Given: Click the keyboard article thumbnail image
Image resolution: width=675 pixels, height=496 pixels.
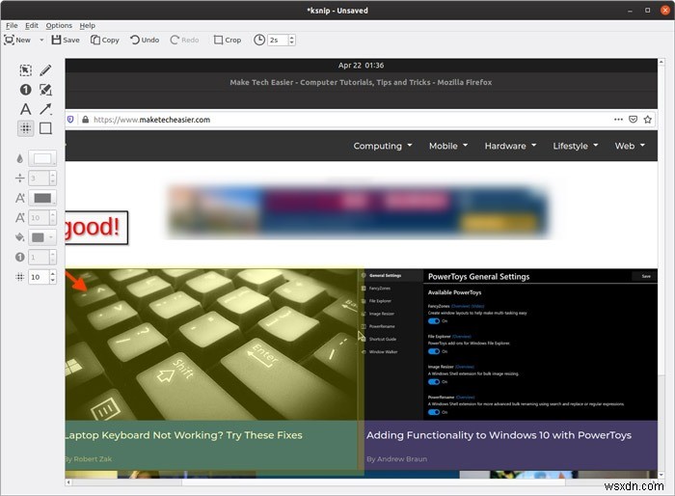Looking at the screenshot, I should pyautogui.click(x=211, y=344).
